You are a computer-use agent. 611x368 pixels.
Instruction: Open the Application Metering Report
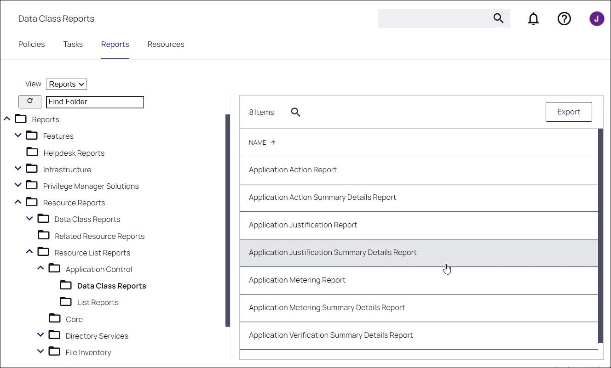click(297, 280)
